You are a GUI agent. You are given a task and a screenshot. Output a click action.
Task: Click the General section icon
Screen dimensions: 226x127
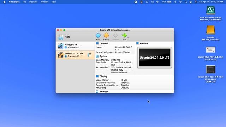97,43
